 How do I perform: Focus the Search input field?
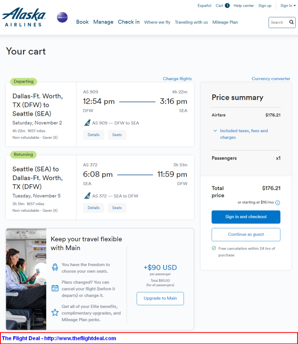(279, 22)
